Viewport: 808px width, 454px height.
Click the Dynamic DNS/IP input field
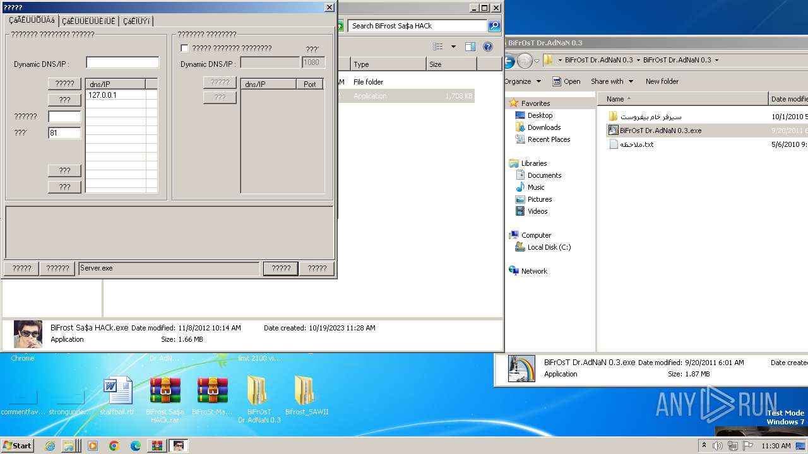122,62
